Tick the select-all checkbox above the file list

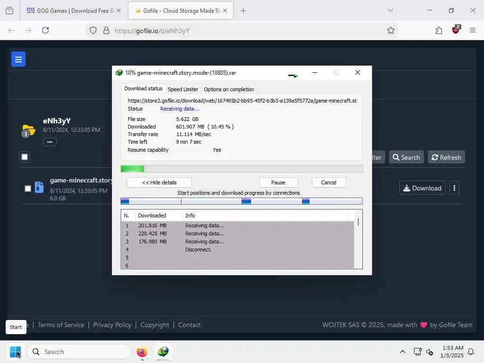(x=25, y=157)
